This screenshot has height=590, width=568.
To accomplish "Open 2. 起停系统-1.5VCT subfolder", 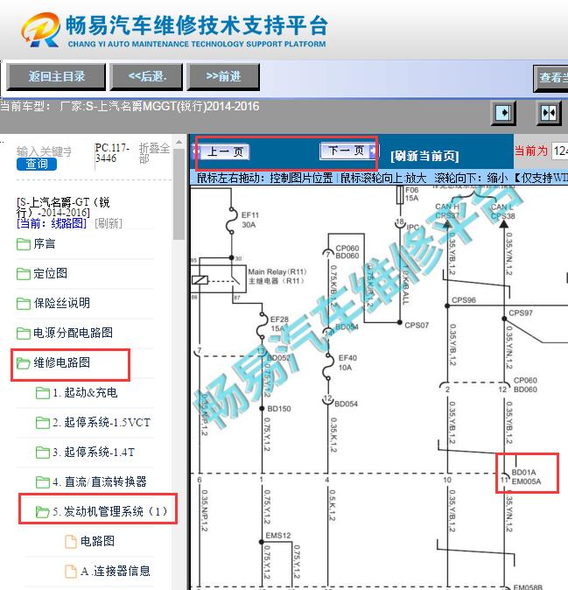I will (x=102, y=423).
